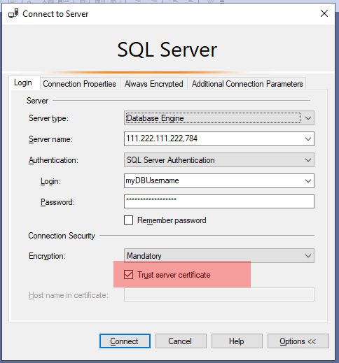Click the Connection Security heading
The width and height of the screenshot is (339, 363).
pyautogui.click(x=62, y=236)
